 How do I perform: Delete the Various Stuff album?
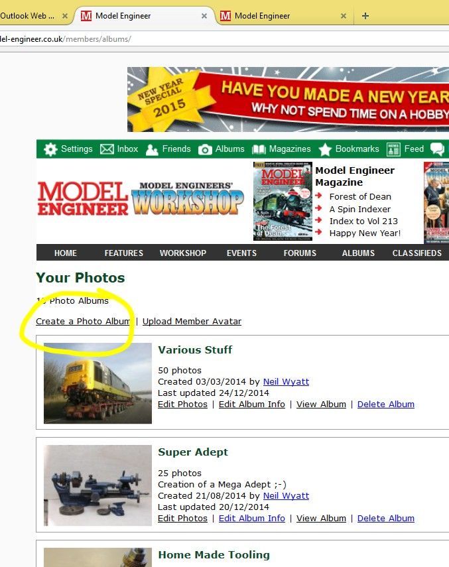coord(386,404)
